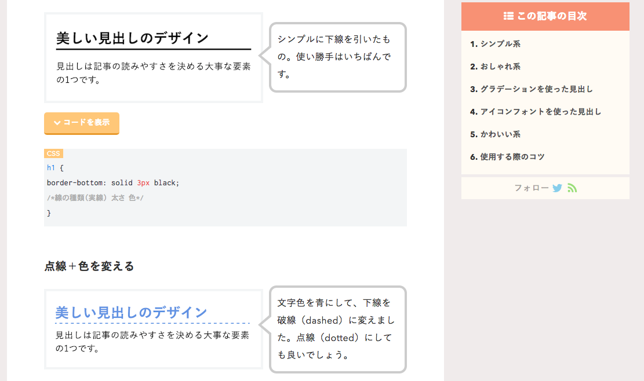Click the black underlined heading 美しい見出しのデザイン
644x381 pixels.
pyautogui.click(x=132, y=38)
